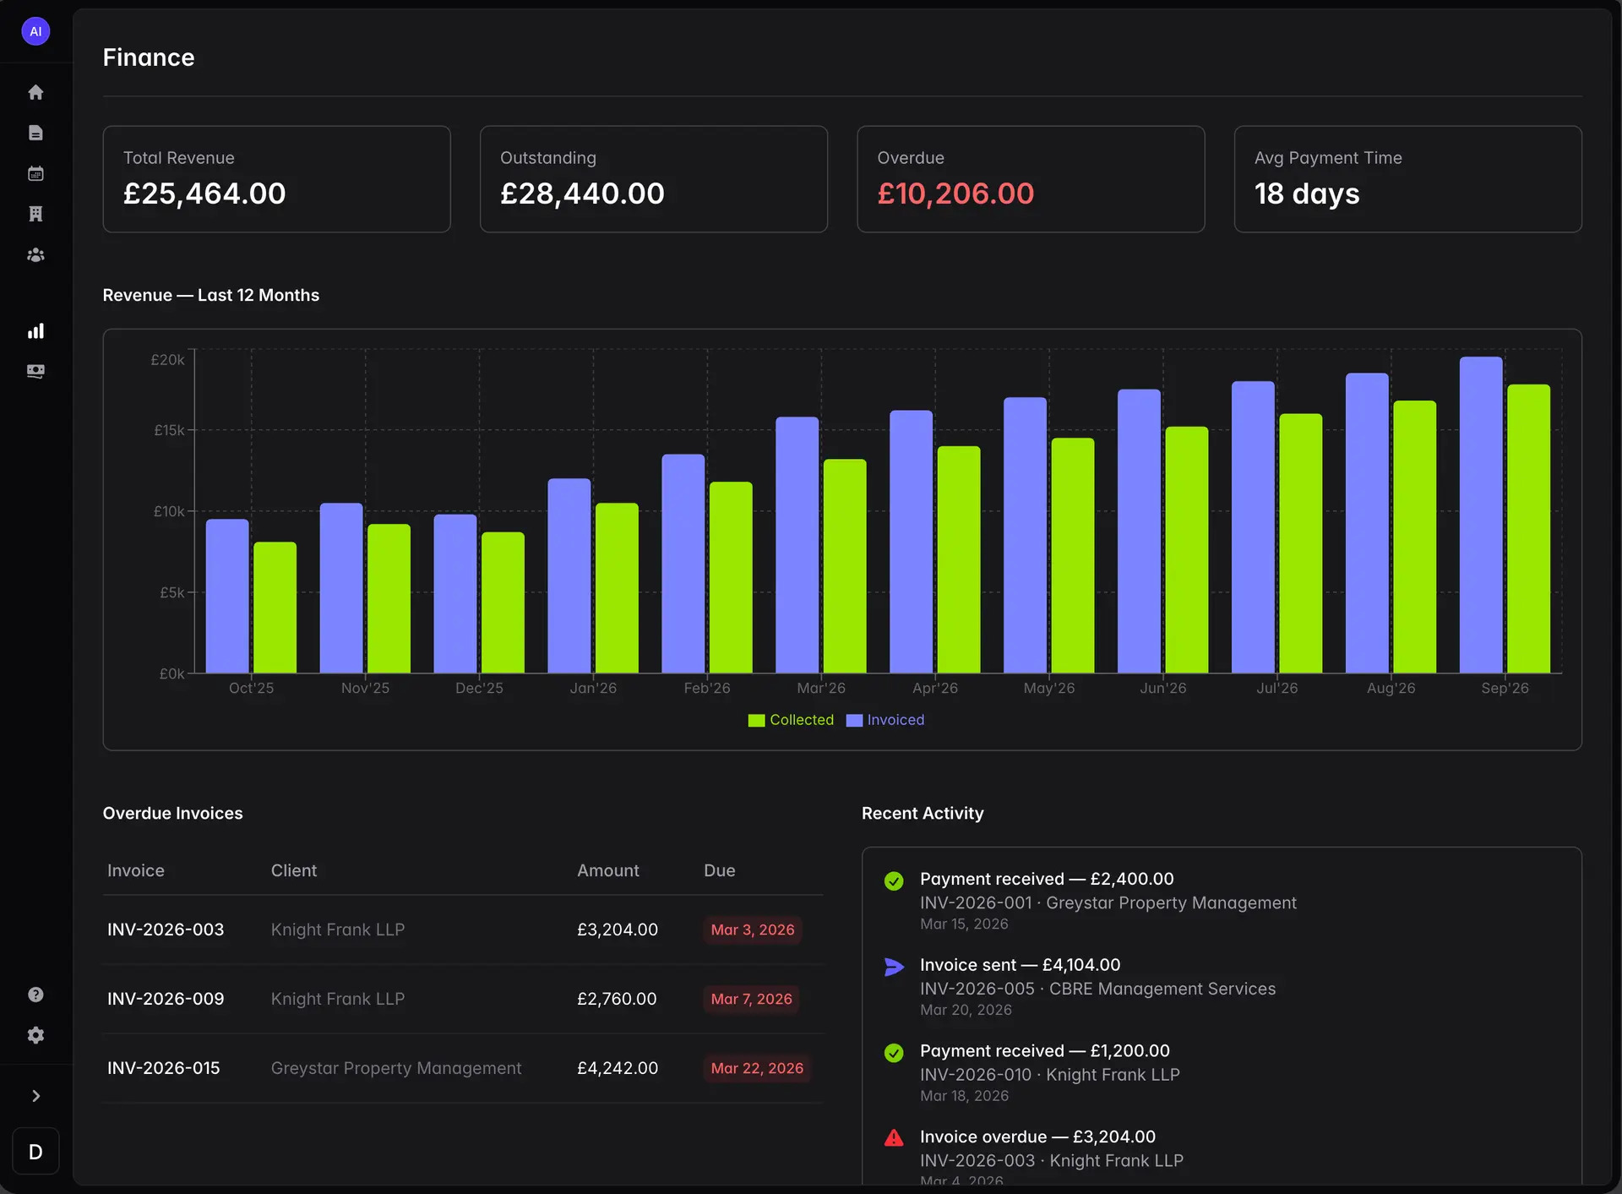The height and width of the screenshot is (1194, 1622).
Task: Select the Avg Payment Time 18 days card
Action: (1407, 179)
